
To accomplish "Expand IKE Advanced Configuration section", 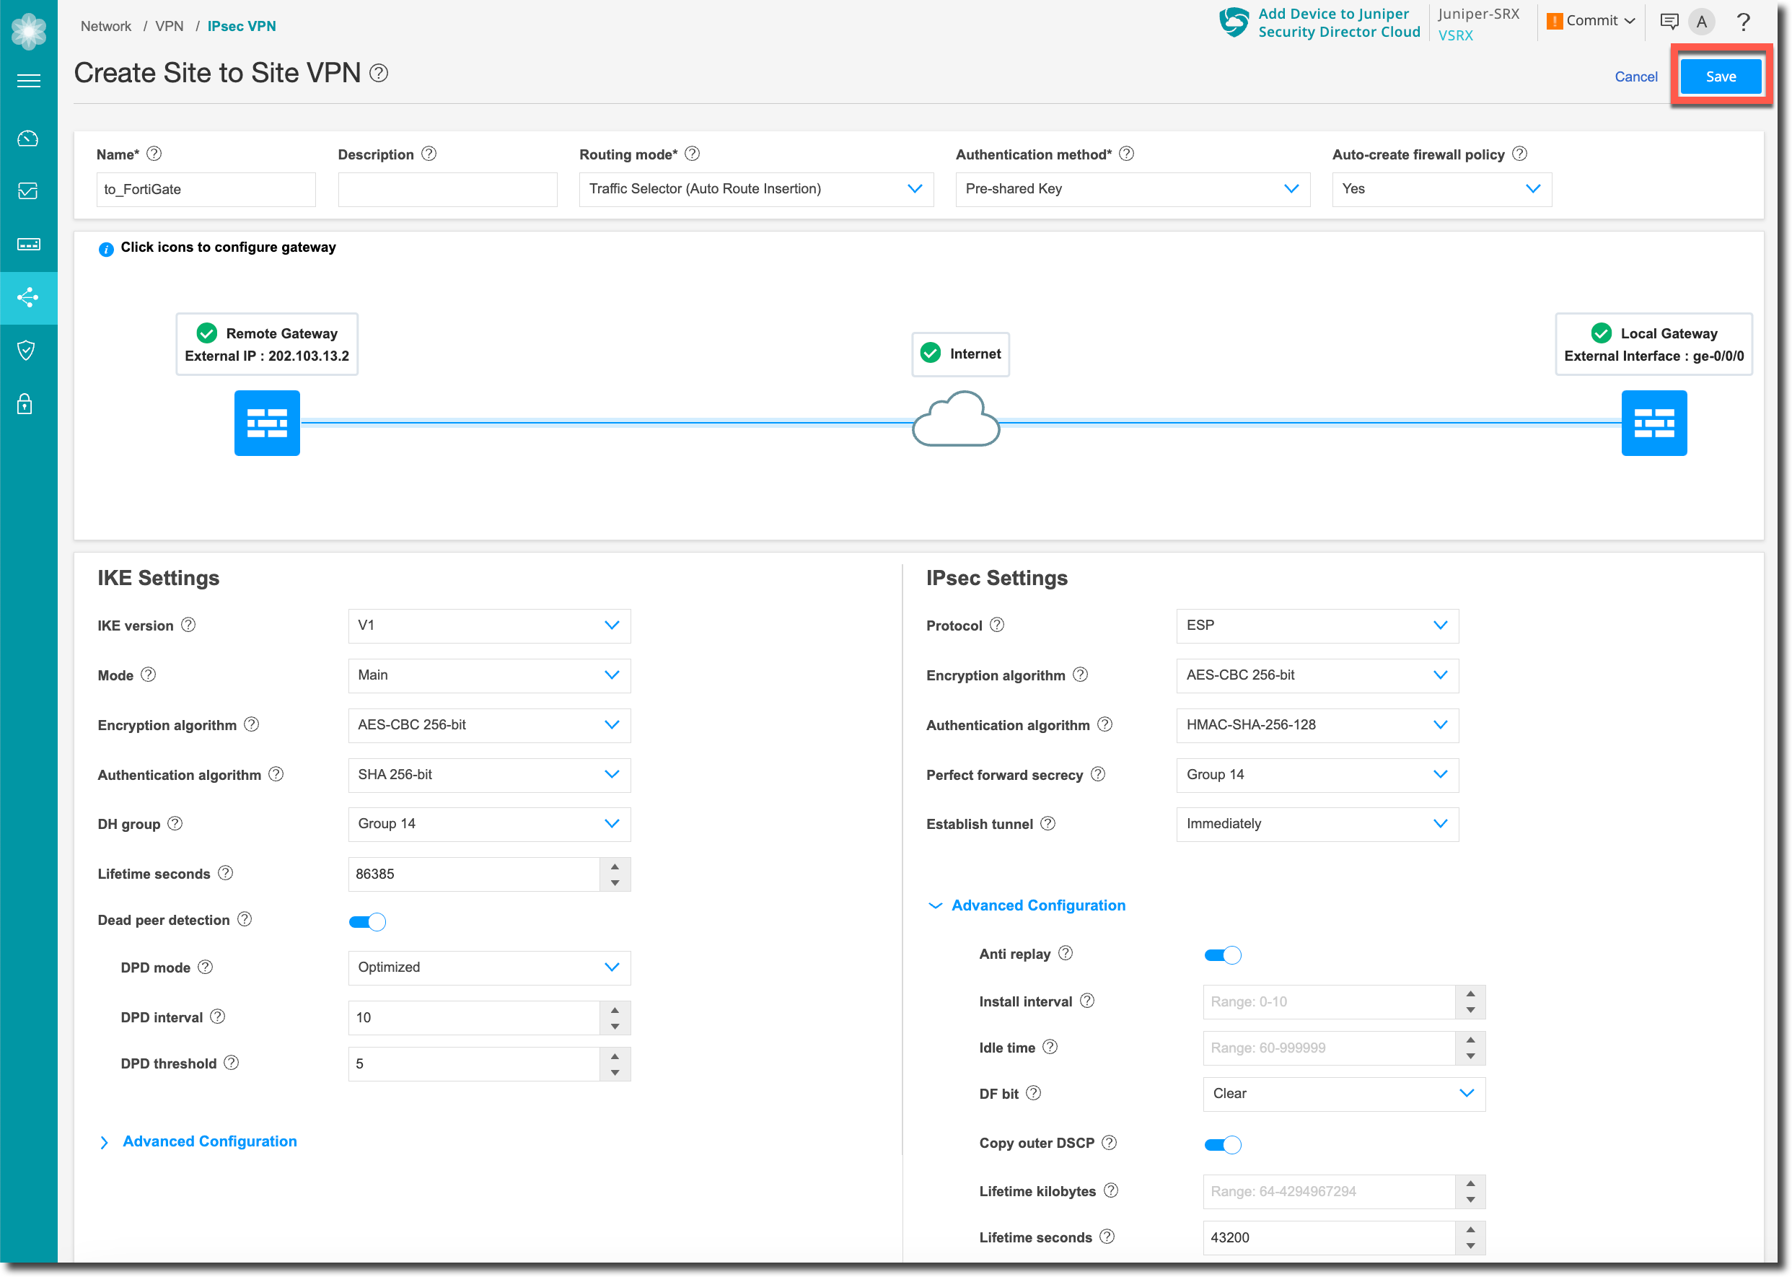I will pyautogui.click(x=208, y=1141).
